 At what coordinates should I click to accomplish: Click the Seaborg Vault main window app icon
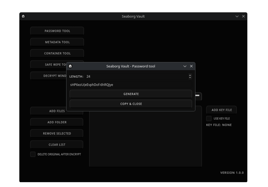coord(23,16)
